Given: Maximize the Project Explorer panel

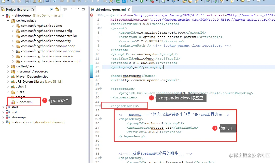Looking at the screenshot, I should (x=83, y=9).
